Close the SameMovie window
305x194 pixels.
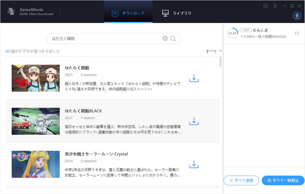pyautogui.click(x=300, y=6)
